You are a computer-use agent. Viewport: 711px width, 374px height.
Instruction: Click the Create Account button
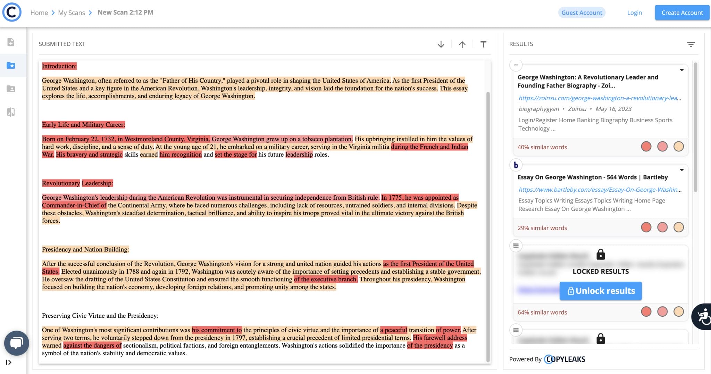click(x=682, y=13)
